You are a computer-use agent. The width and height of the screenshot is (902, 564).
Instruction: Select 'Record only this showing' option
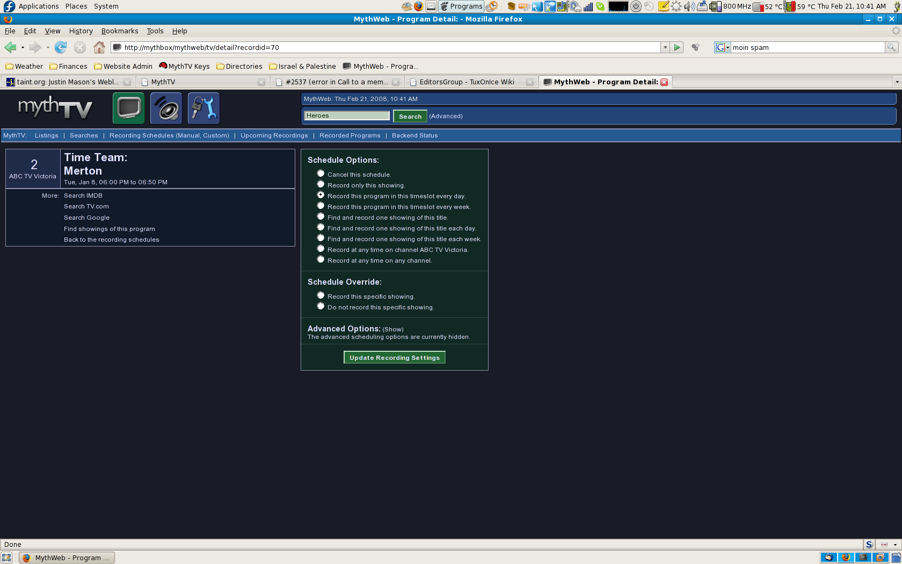pyautogui.click(x=321, y=184)
